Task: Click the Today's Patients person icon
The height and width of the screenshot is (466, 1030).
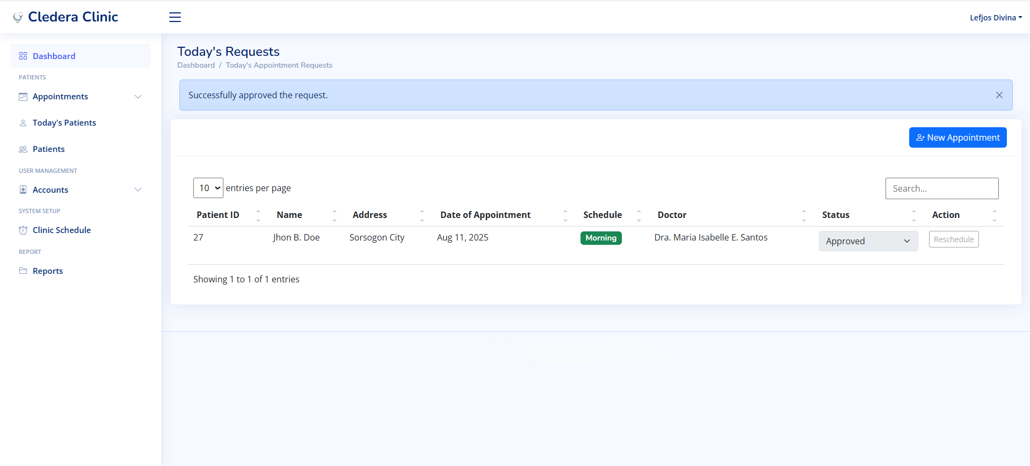Action: click(x=23, y=123)
